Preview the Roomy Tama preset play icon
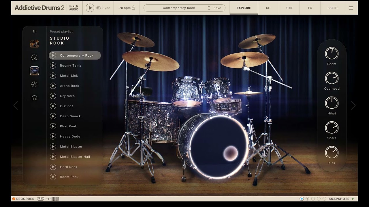Screen dimensions: 369x207 click(53, 66)
